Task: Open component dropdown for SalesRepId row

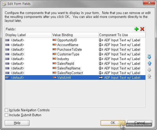Action: coord(122,63)
